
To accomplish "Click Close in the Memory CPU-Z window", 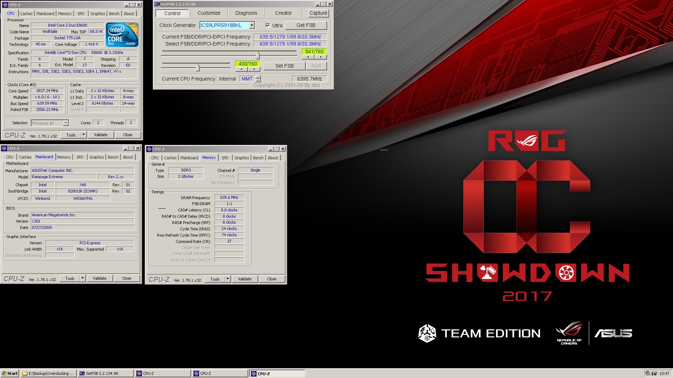I will pos(272,279).
